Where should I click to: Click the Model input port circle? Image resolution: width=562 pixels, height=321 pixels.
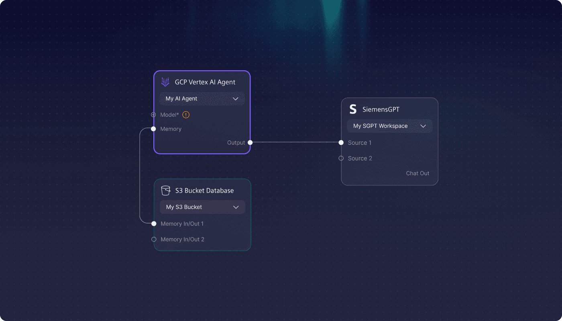point(153,115)
